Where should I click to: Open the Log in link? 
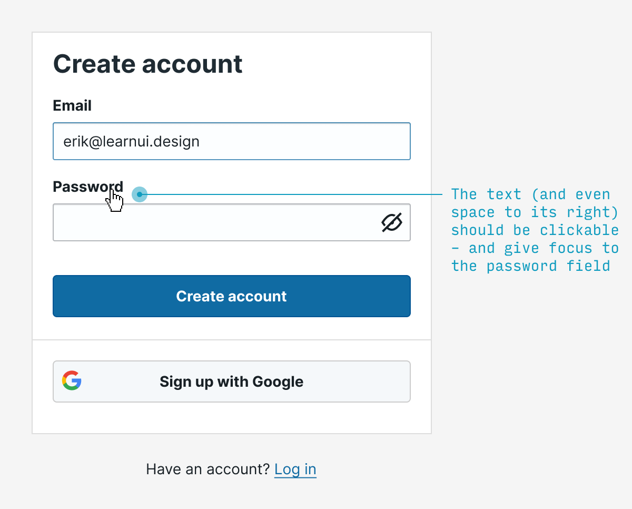coord(295,469)
